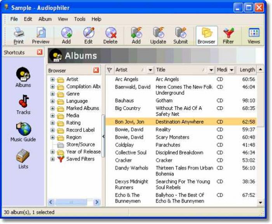This screenshot has width=272, height=224.
Task: Open the Lists shortcut
Action: tap(23, 159)
